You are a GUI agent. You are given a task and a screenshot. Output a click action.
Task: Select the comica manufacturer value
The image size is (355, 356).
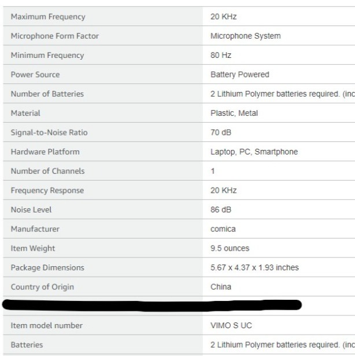click(223, 229)
